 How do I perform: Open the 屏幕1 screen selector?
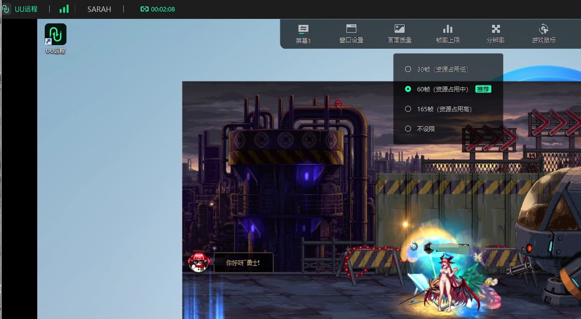pyautogui.click(x=303, y=34)
